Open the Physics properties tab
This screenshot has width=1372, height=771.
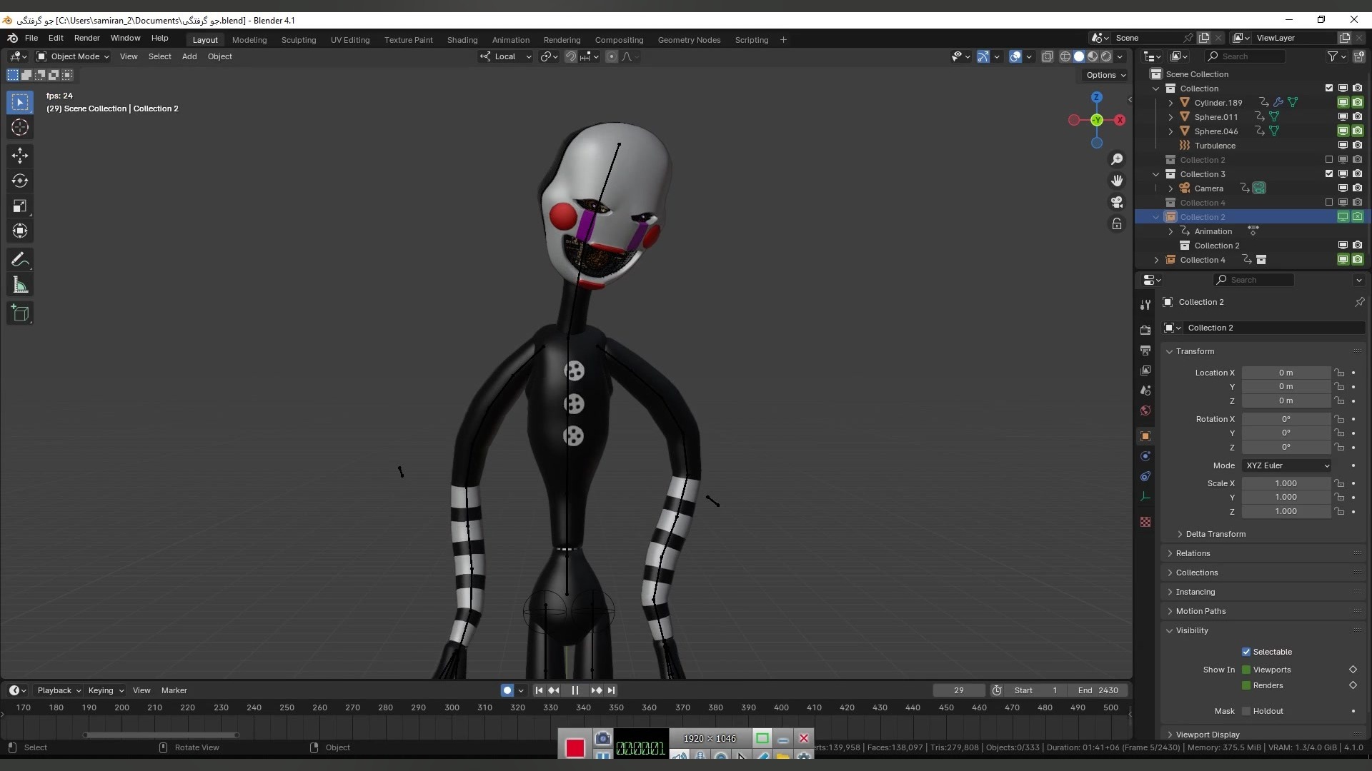1145,456
